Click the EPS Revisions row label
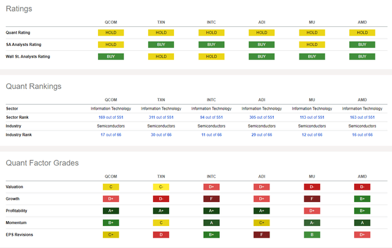Screen dimensions: 392x248 click(19, 235)
